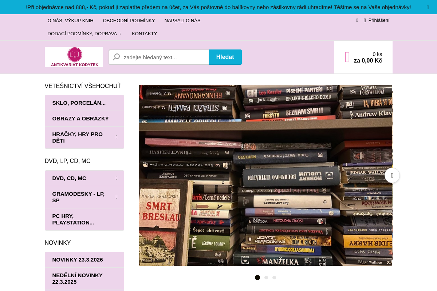Image resolution: width=437 pixels, height=291 pixels.
Task: Expand GRAMODESKY - LP, SP submenu arrow
Action: pos(117,197)
